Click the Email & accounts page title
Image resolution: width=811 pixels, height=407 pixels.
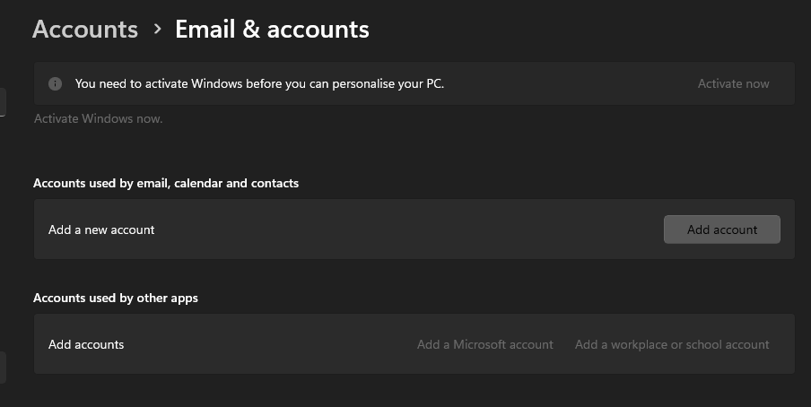[272, 29]
